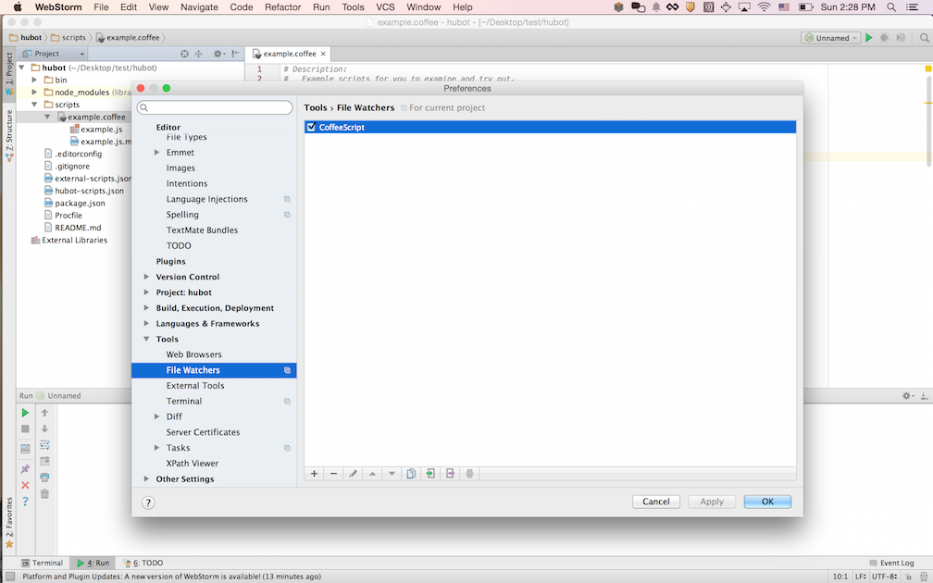The image size is (933, 583).
Task: Click the import watchers icon with green arrow
Action: 430,474
